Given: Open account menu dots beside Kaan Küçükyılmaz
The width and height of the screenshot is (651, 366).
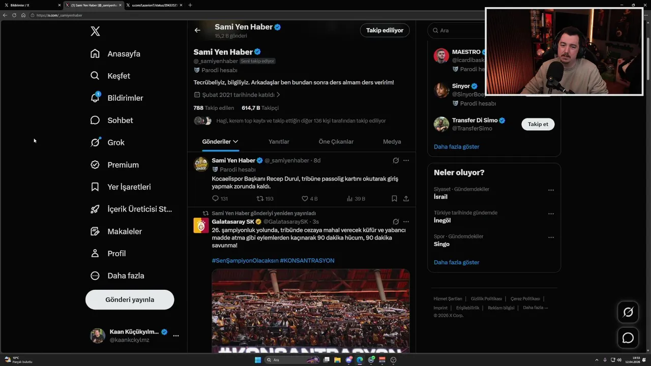Looking at the screenshot, I should click(175, 335).
